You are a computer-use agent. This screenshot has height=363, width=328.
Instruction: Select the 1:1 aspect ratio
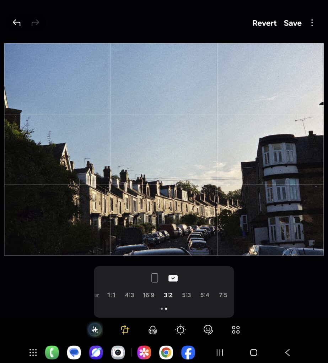(111, 295)
